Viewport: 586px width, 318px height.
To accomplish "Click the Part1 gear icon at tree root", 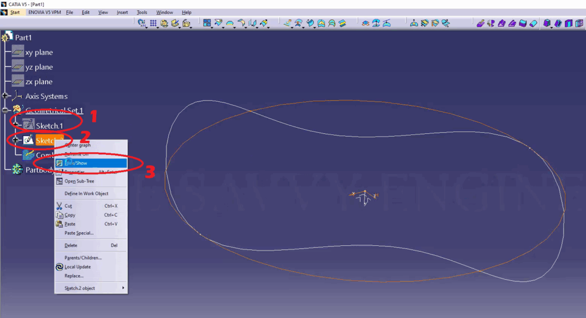I will tap(6, 37).
